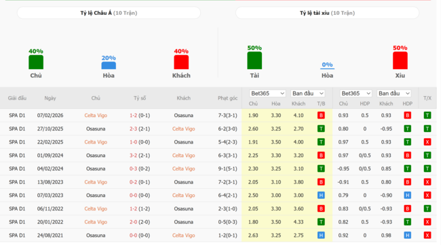Click the Phạt góc column header
The width and height of the screenshot is (441, 245).
(x=227, y=98)
